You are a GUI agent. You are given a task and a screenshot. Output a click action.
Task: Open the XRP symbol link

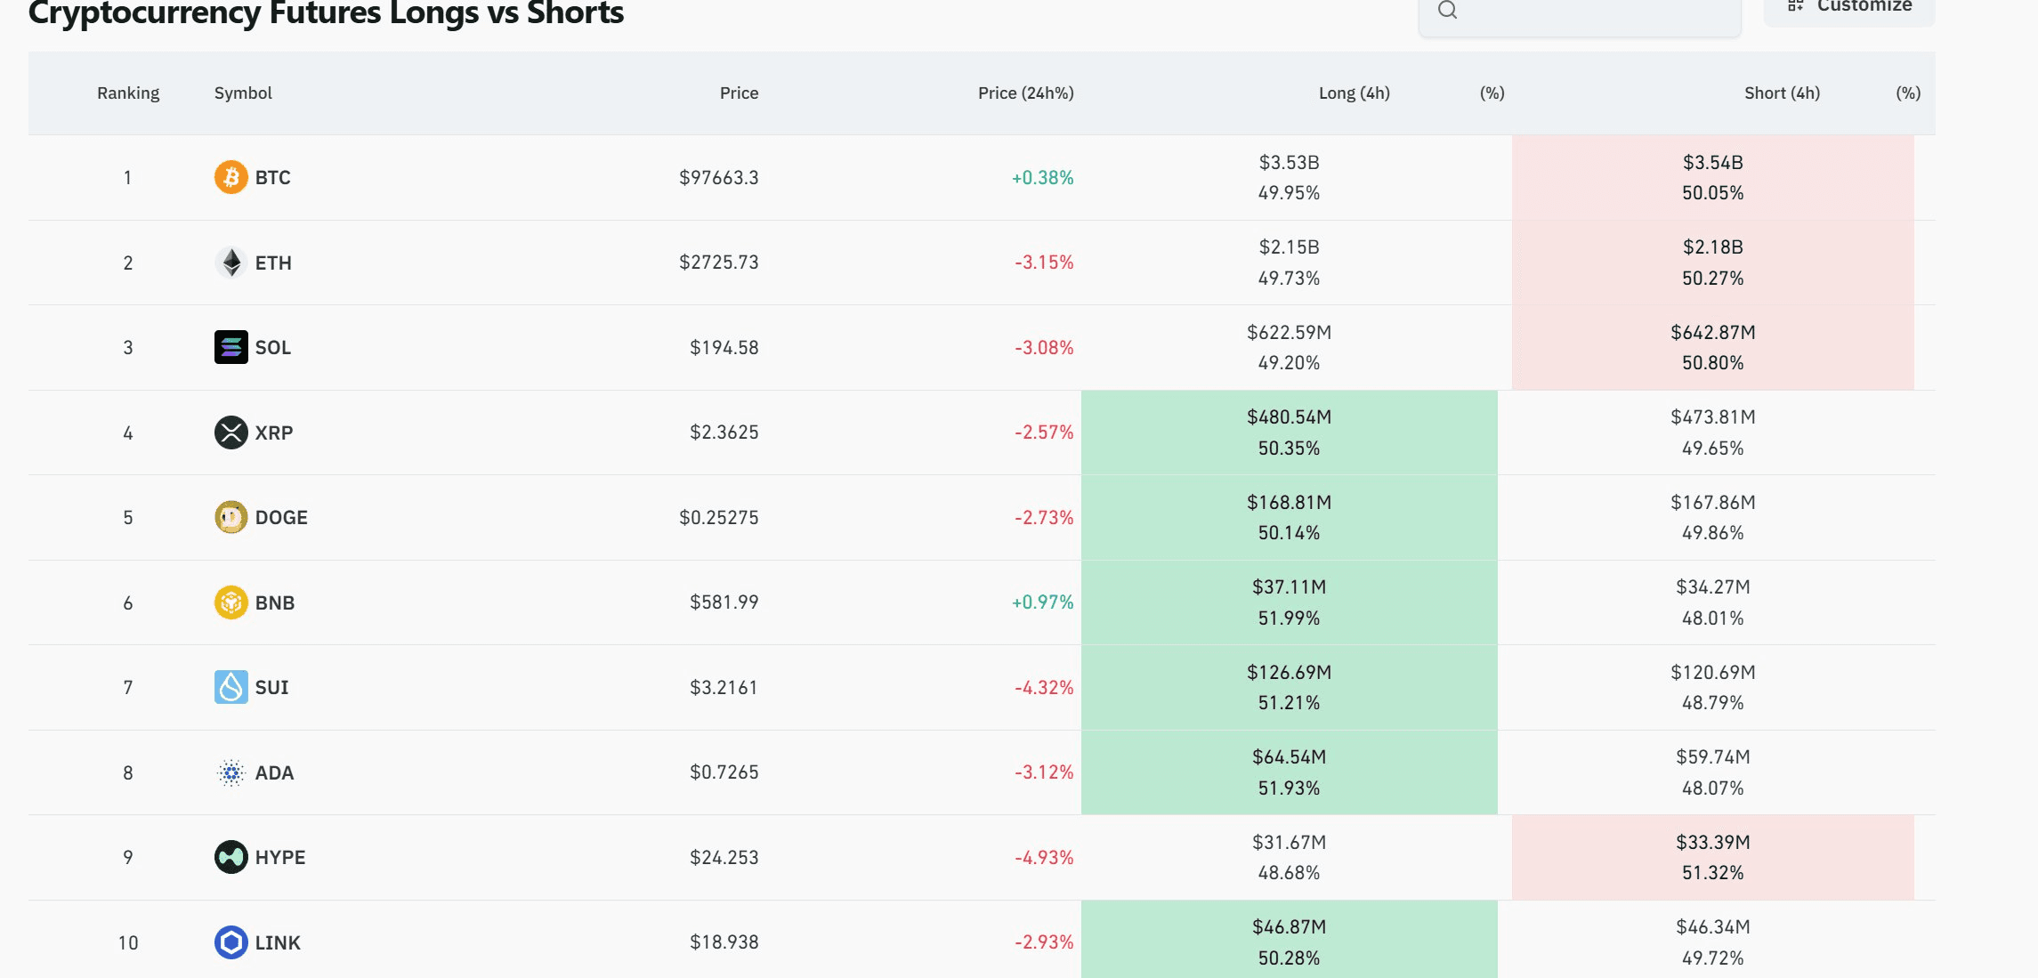274,432
